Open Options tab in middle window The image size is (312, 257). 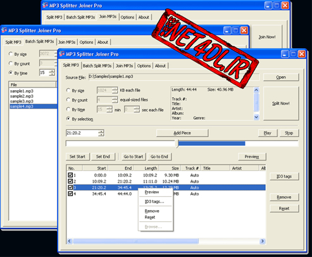click(86, 42)
